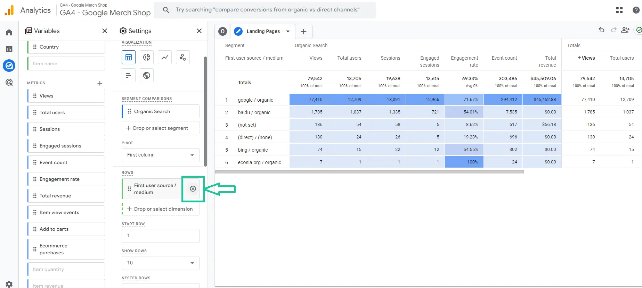Click Drop or select dimension

(161, 209)
